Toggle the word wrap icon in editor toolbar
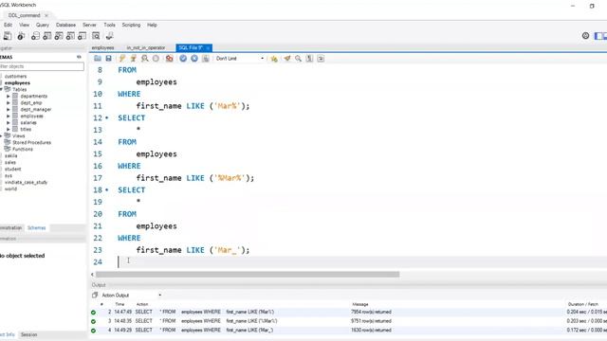The height and width of the screenshot is (341, 607). click(x=321, y=59)
